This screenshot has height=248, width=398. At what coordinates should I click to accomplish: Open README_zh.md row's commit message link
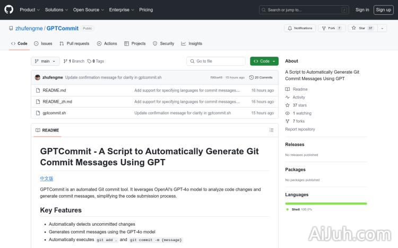click(187, 102)
